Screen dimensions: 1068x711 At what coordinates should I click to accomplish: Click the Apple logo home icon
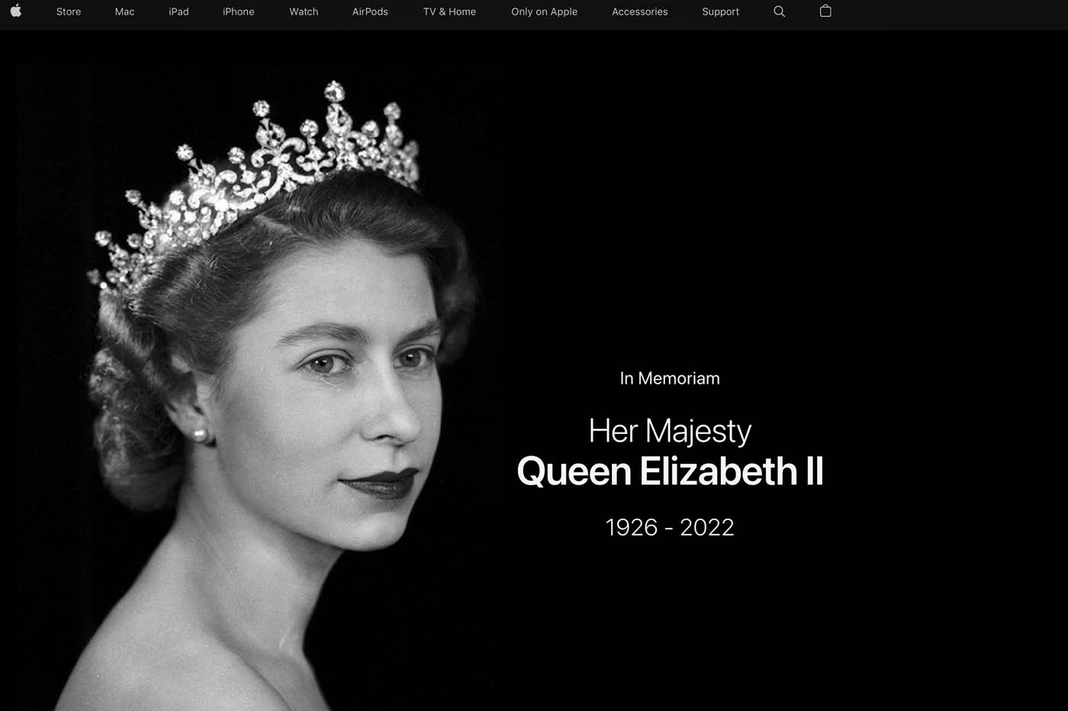[x=16, y=11]
